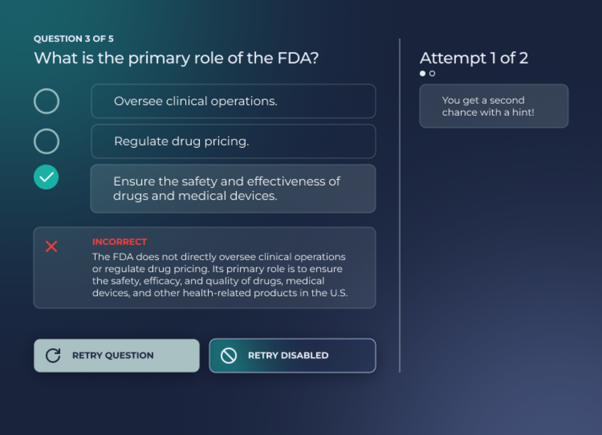Click the prohibited circle-slash icon
602x435 pixels.
tap(229, 355)
